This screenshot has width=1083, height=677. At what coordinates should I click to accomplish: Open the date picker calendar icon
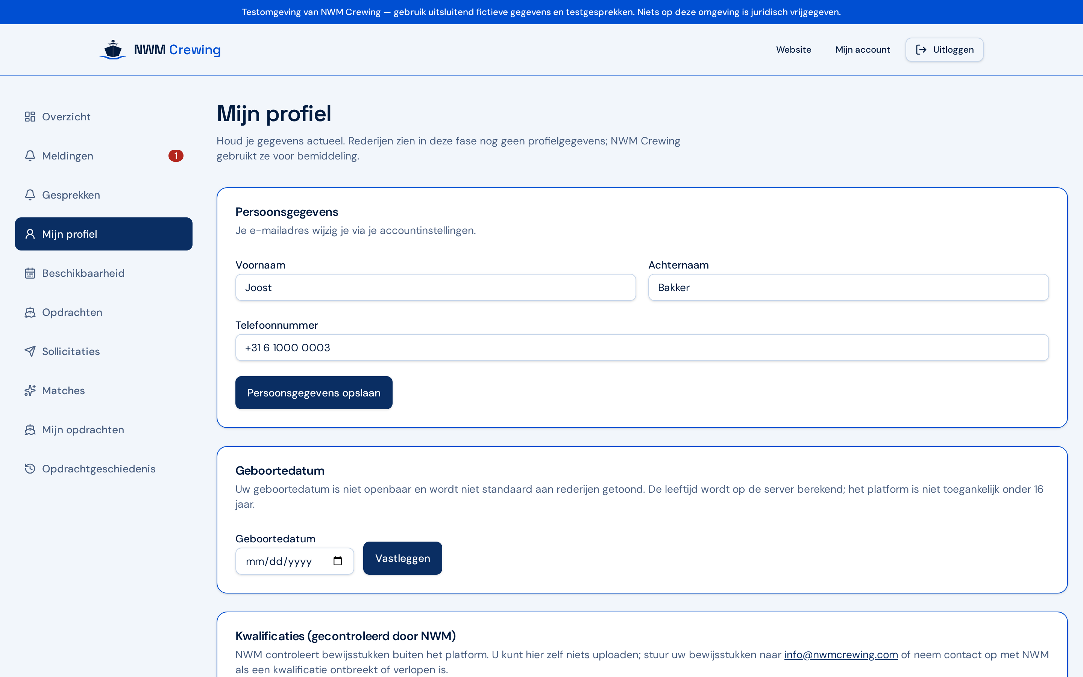point(338,561)
